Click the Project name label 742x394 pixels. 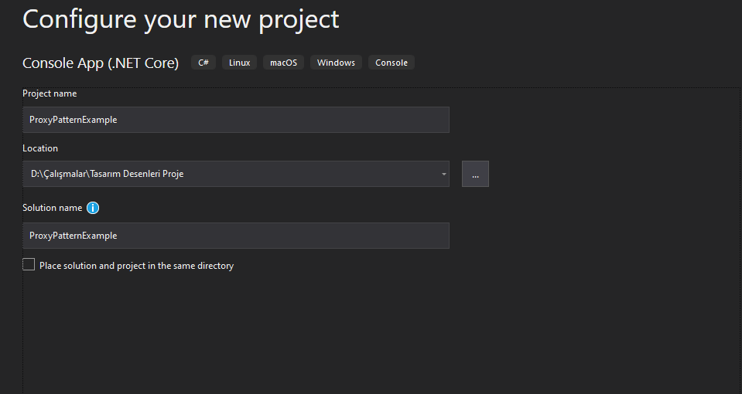point(50,93)
